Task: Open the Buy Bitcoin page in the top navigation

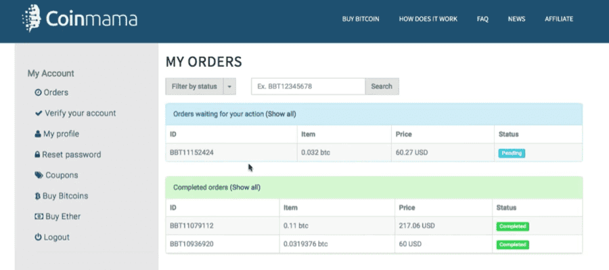Action: (361, 19)
